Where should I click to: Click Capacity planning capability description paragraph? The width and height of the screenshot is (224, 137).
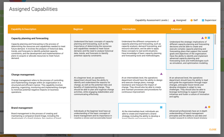coord(38,51)
